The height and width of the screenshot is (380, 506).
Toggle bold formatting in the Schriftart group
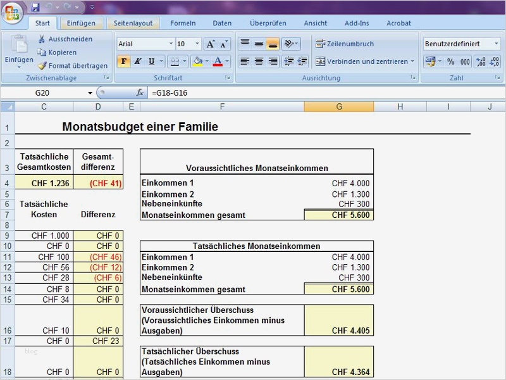[124, 61]
